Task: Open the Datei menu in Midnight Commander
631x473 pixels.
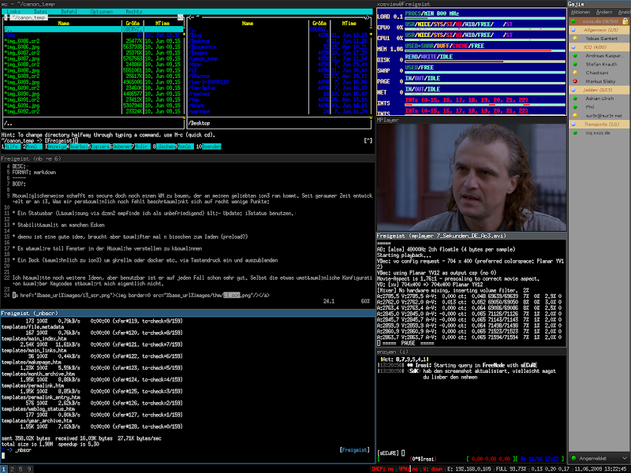Action: click(x=41, y=12)
